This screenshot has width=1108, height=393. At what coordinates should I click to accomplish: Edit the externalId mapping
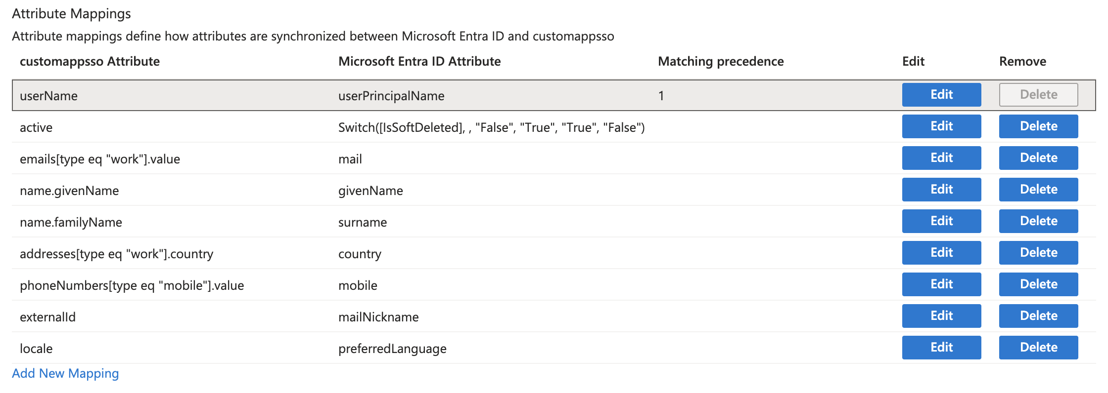(941, 316)
